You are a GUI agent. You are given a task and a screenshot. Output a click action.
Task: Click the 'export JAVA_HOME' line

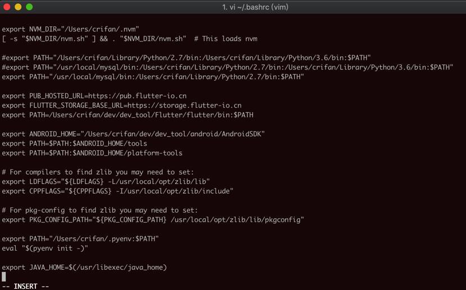(x=84, y=267)
